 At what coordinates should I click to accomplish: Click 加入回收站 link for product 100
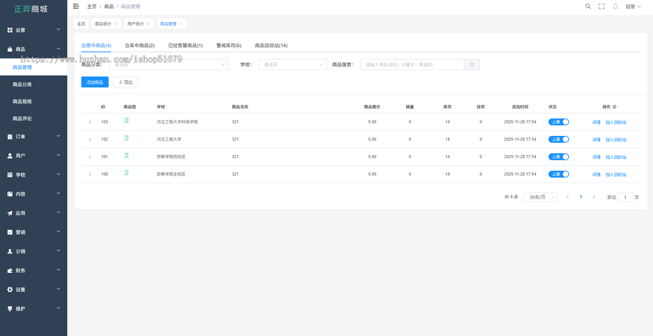(615, 175)
